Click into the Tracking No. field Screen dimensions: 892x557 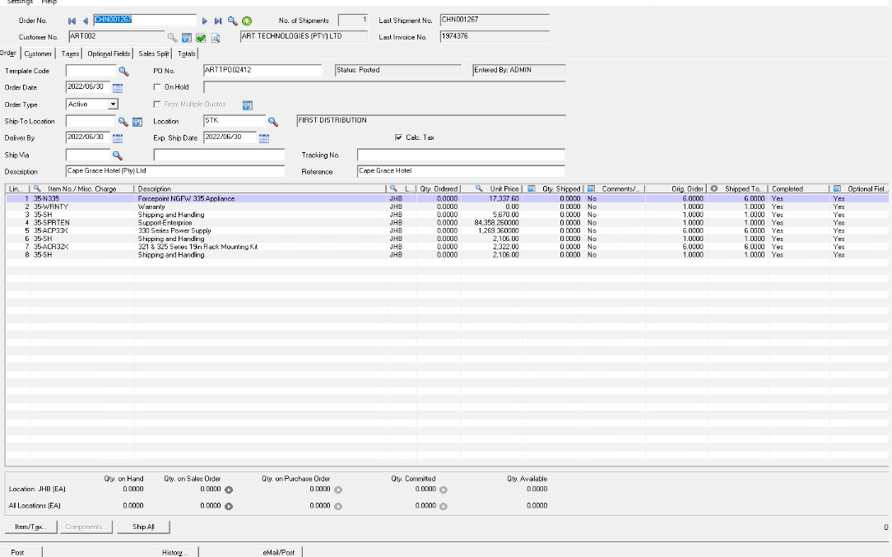(461, 155)
